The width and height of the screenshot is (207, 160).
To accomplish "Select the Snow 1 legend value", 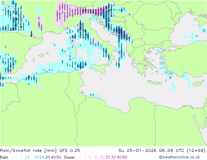I will pos(86,157).
